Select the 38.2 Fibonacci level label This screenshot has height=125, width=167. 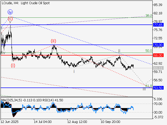pos(148,16)
